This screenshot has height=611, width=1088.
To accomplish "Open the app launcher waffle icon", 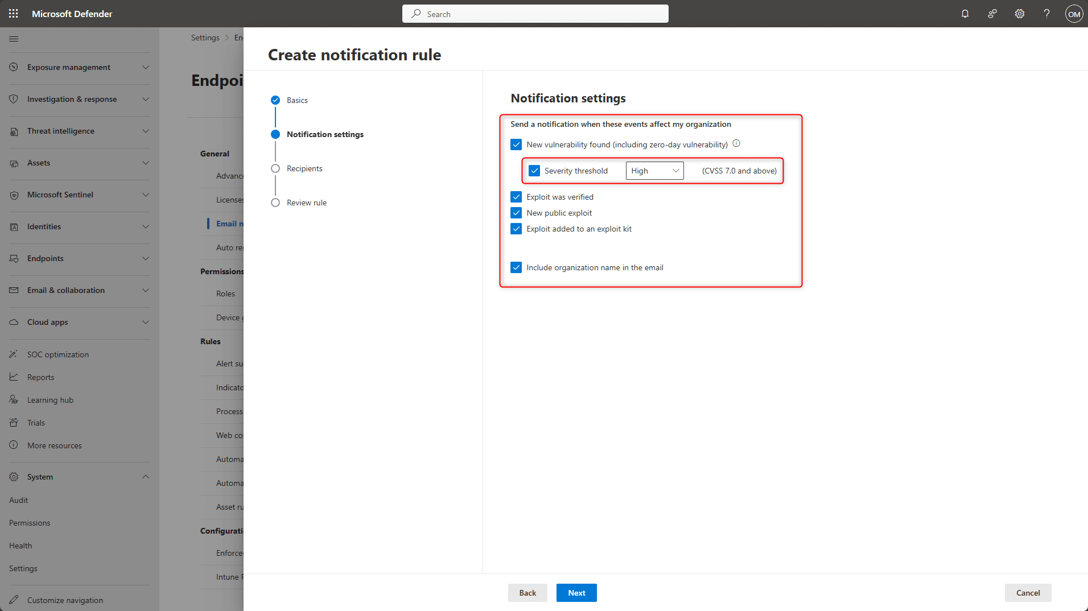I will 14,14.
